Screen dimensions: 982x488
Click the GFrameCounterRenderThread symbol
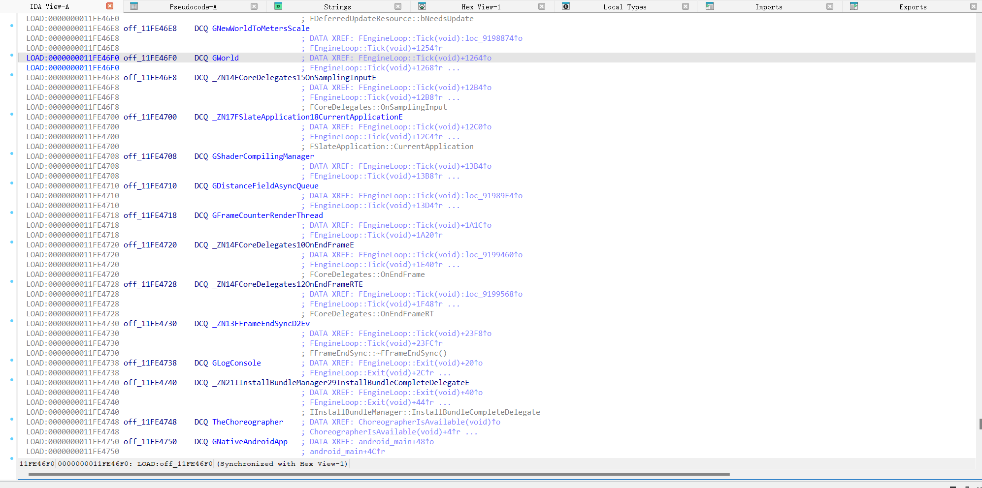[x=267, y=215]
